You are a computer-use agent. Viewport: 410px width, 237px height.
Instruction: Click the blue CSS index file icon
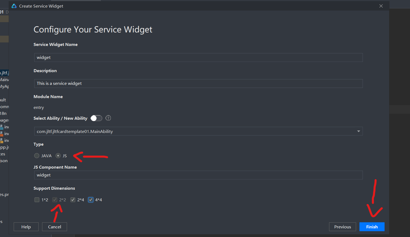pyautogui.click(x=2, y=127)
